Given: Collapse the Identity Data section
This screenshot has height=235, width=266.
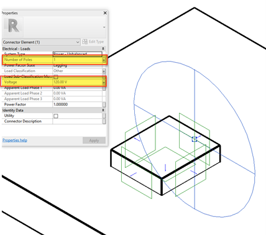Looking at the screenshot, I should coord(103,110).
